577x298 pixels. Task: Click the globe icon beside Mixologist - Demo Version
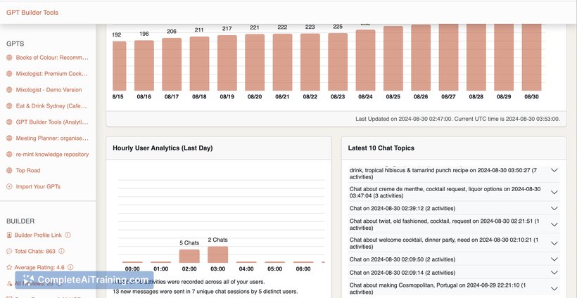coord(9,90)
